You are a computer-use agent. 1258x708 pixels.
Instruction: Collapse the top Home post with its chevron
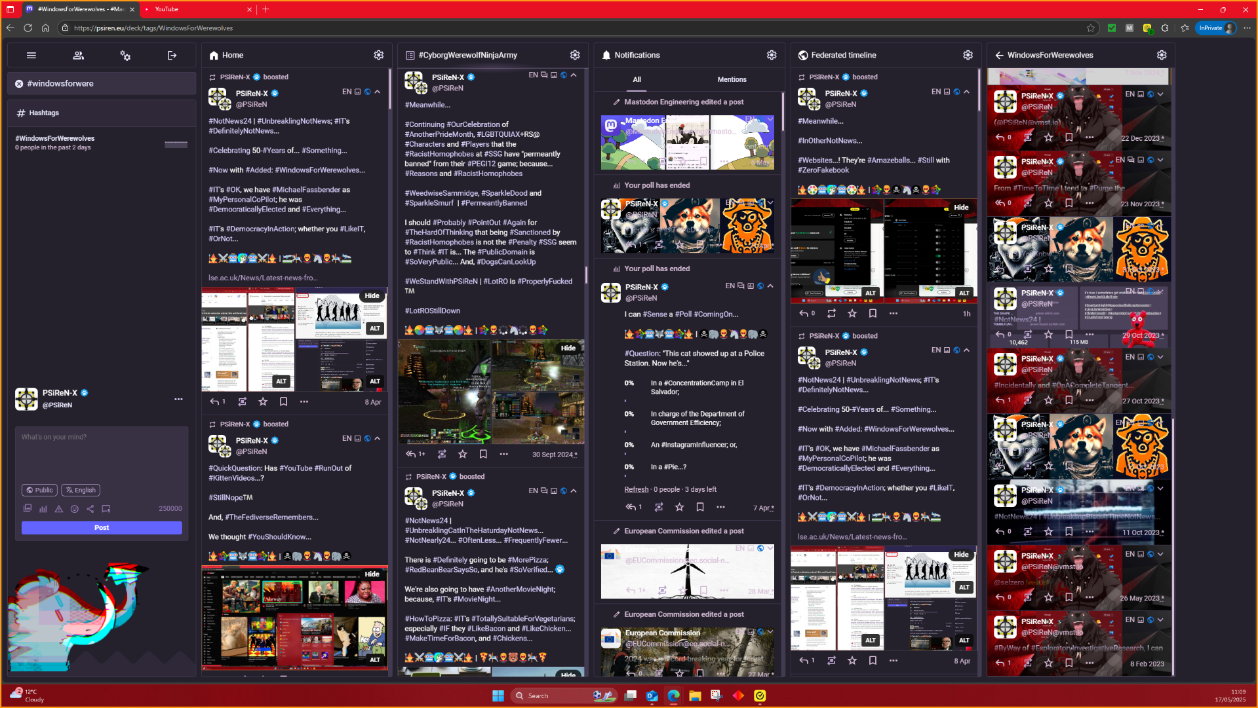(378, 92)
